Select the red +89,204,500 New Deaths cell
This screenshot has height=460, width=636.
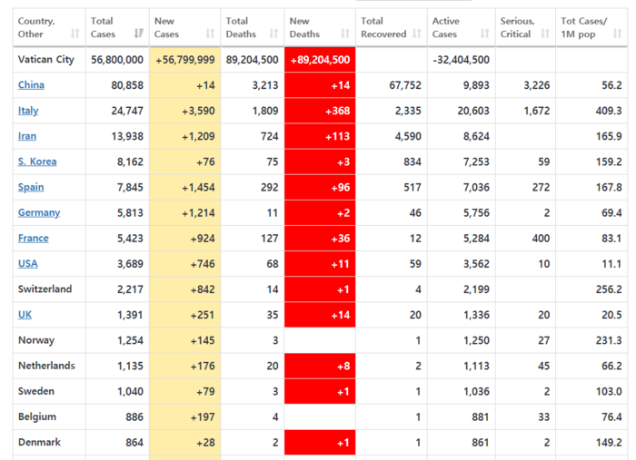click(320, 60)
